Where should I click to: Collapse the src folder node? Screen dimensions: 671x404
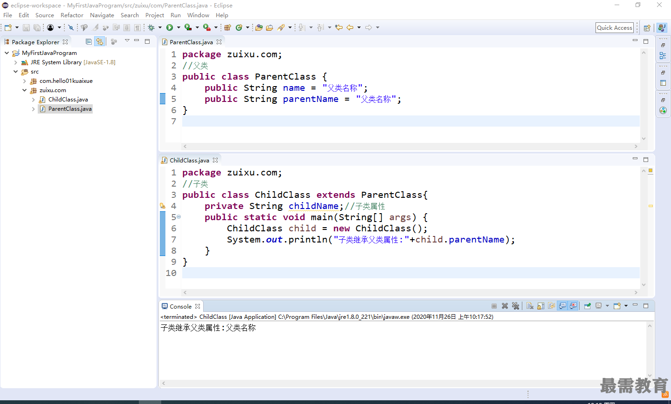tap(15, 72)
